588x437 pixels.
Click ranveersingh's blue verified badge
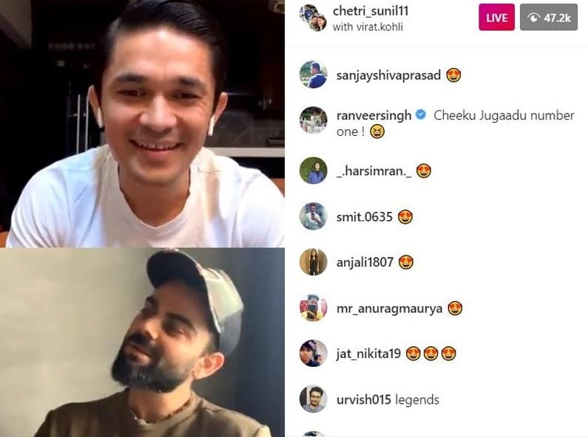pos(421,114)
